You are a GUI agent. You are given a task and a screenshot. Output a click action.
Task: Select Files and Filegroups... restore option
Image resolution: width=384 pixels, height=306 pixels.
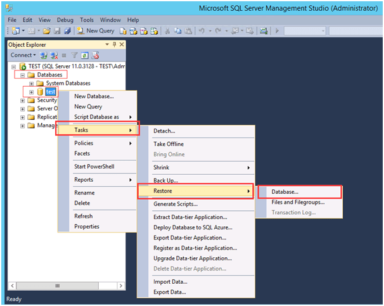click(298, 202)
